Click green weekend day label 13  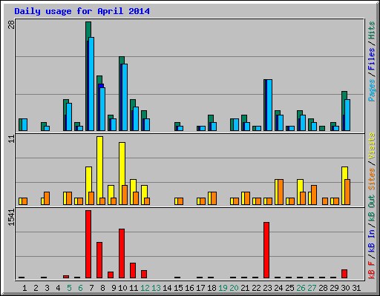point(156,288)
